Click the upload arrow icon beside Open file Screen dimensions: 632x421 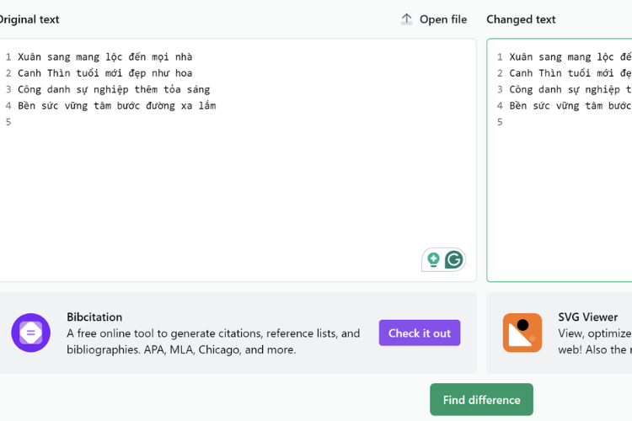point(406,19)
